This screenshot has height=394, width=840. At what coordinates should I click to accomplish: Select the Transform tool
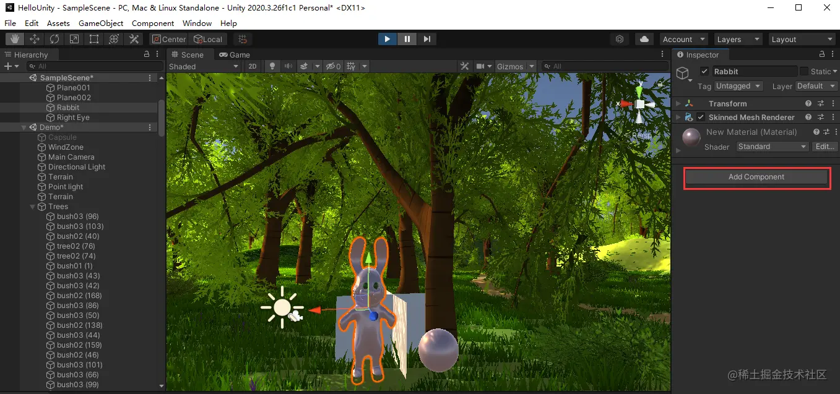click(114, 39)
